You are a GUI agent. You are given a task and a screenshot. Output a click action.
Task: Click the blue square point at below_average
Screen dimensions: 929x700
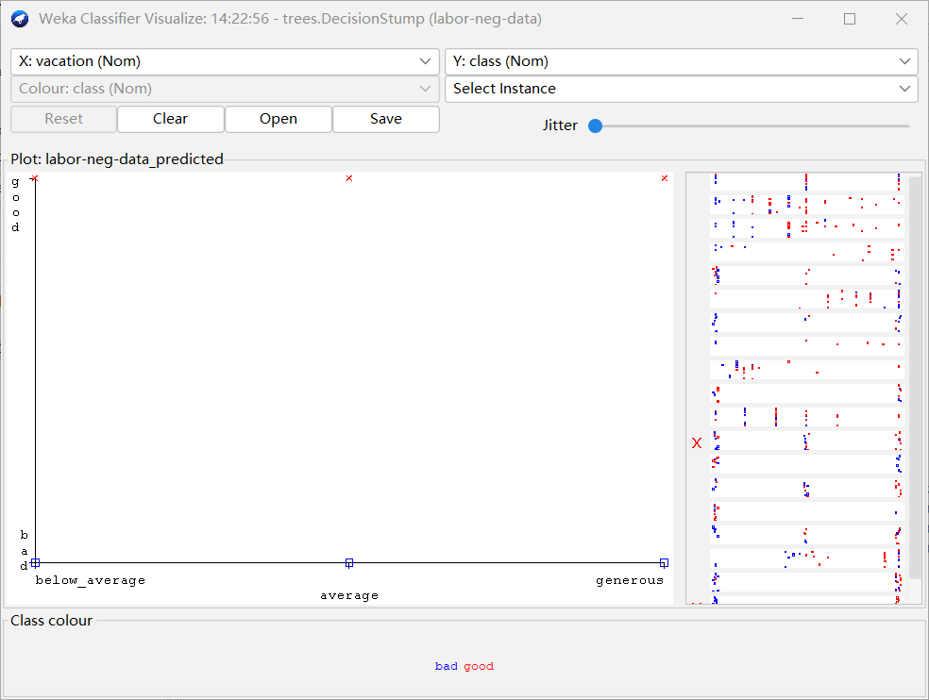(35, 563)
